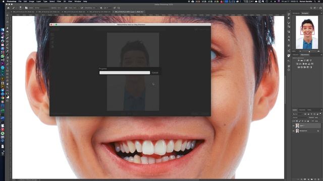Image resolution: width=323 pixels, height=181 pixels.
Task: Open the Image menu
Action: click(31, 2)
